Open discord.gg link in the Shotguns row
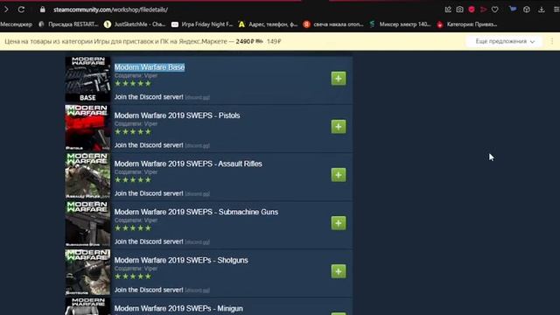 [197, 290]
